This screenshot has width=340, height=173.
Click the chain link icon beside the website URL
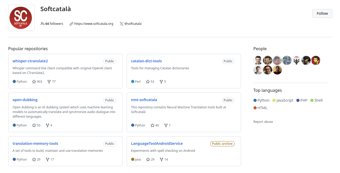point(71,24)
